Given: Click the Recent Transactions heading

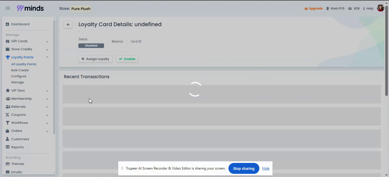Looking at the screenshot, I should click(x=86, y=77).
